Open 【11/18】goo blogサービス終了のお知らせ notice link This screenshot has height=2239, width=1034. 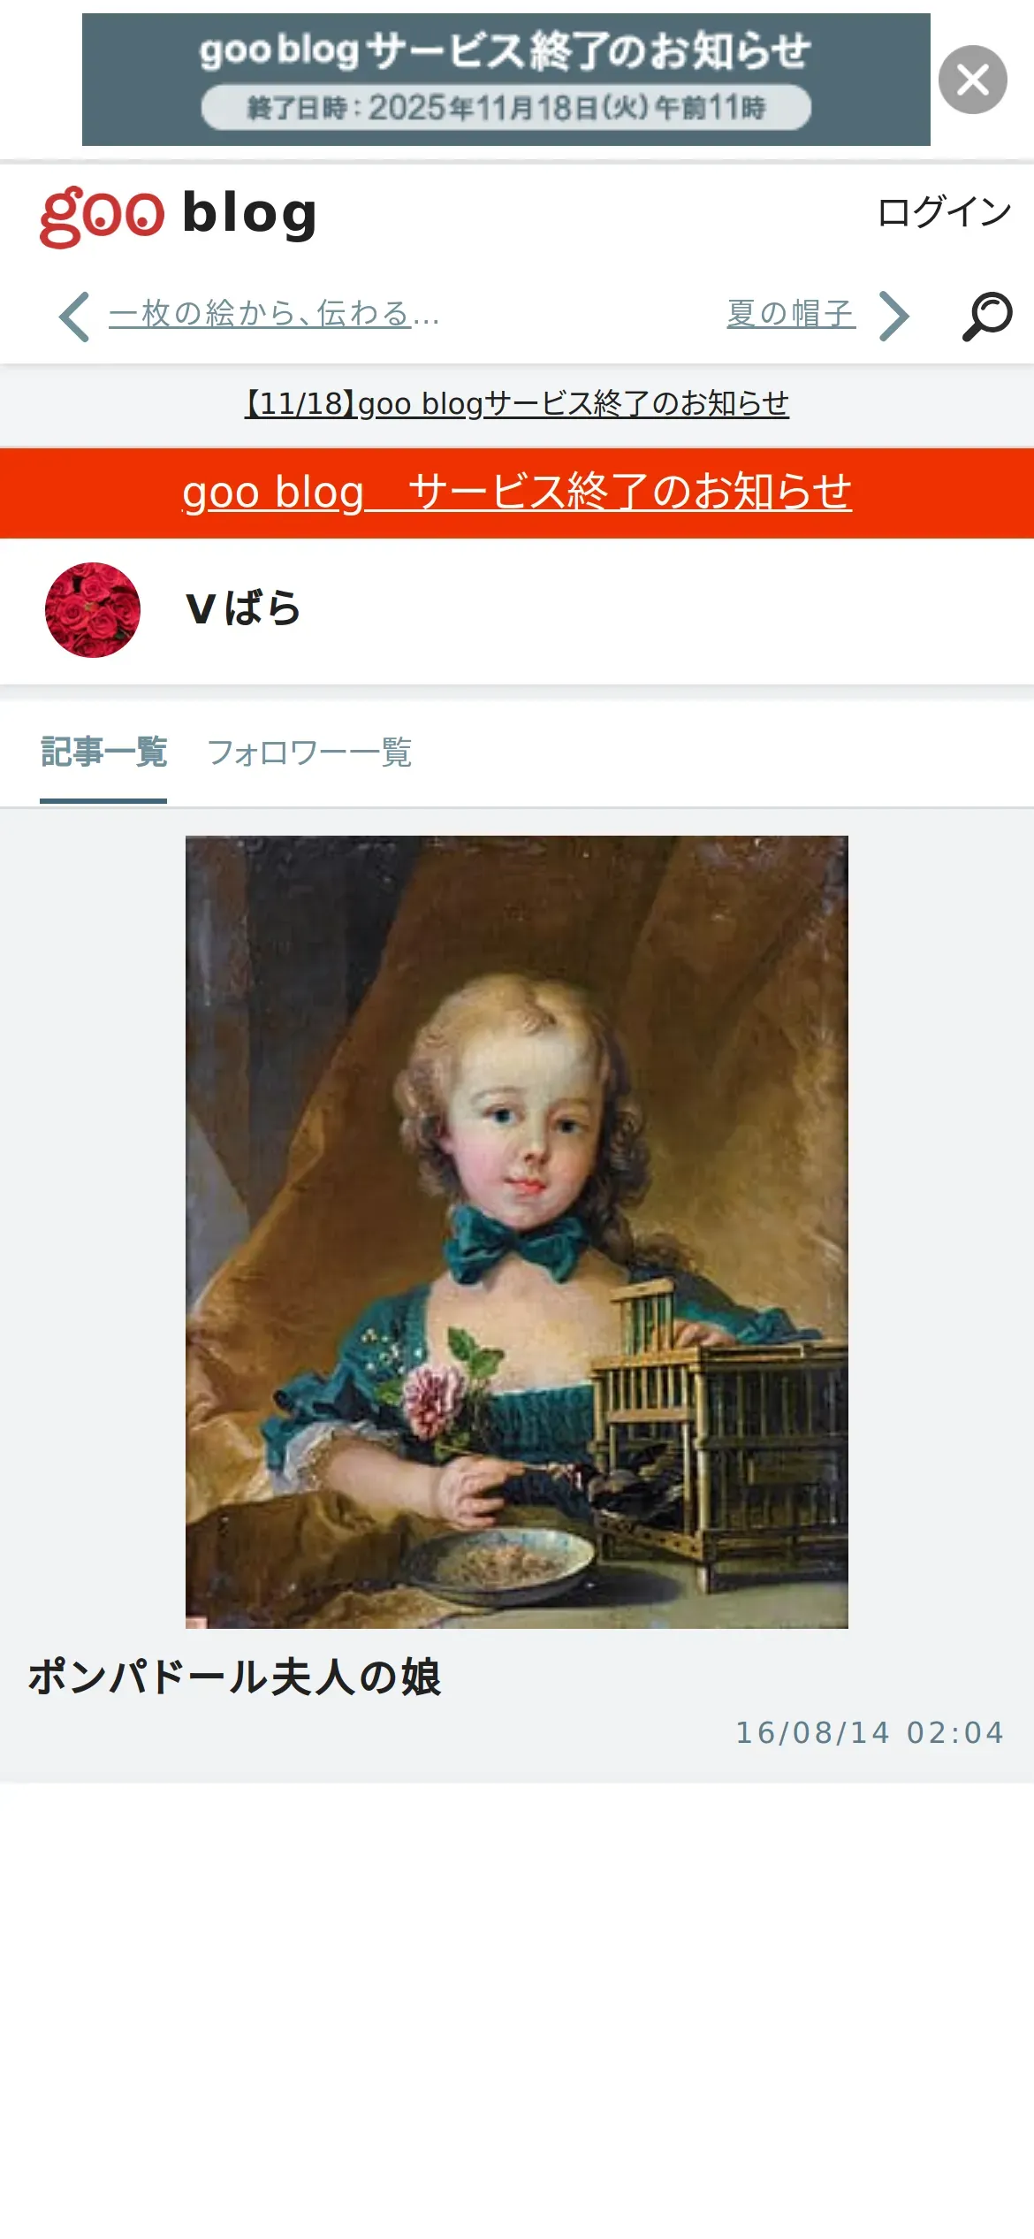pyautogui.click(x=517, y=404)
